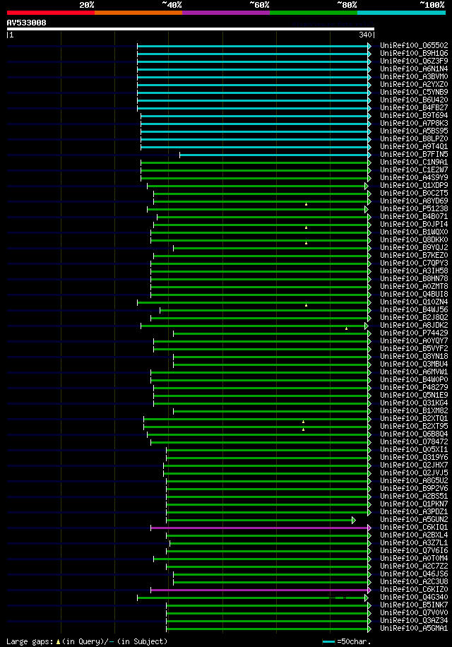This screenshot has width=452, height=647.
Task: Click the red 20% identity legend segment
Action: [x=51, y=13]
